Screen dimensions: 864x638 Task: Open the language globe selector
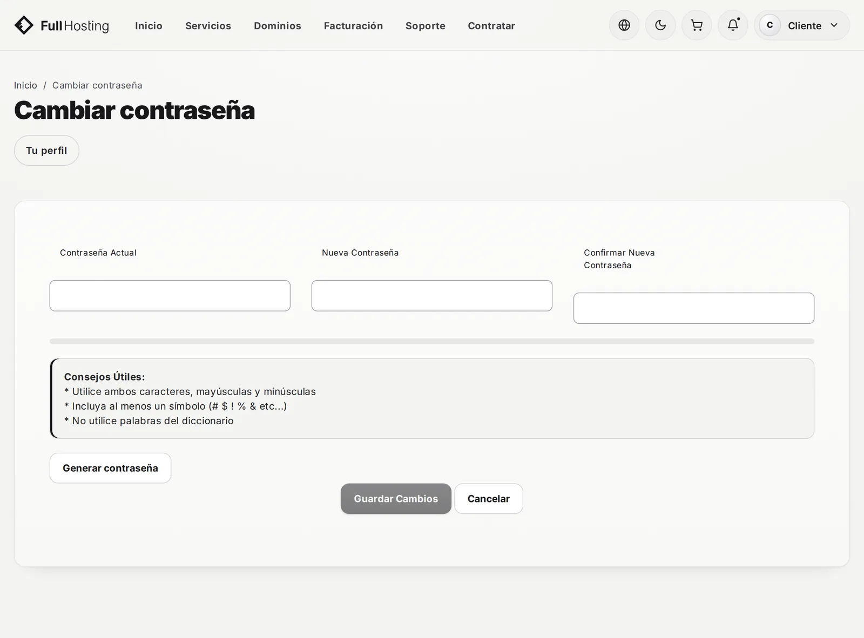point(624,25)
